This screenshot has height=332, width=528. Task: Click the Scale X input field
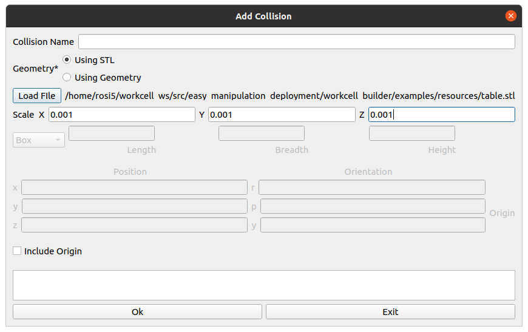[x=122, y=115]
